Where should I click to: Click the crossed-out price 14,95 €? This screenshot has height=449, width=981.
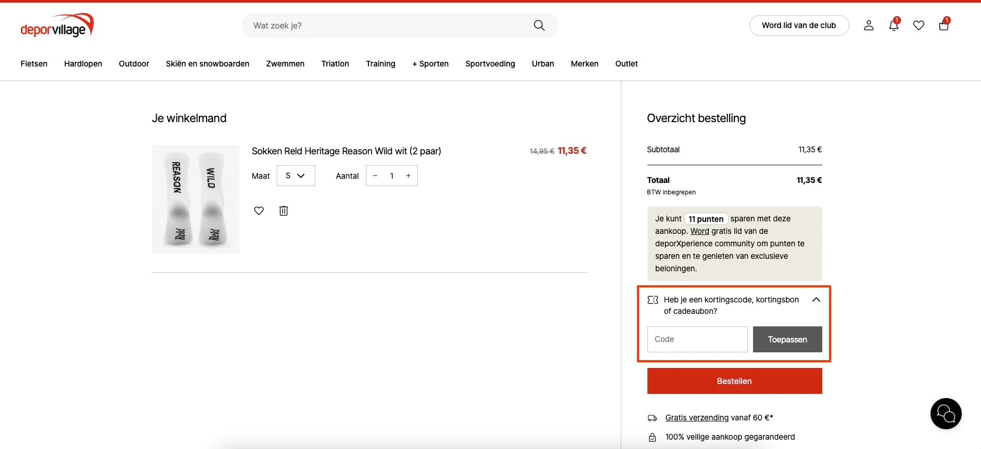[542, 151]
